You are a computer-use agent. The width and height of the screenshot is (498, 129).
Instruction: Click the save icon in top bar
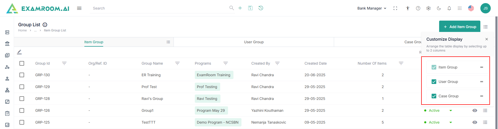pos(250,8)
